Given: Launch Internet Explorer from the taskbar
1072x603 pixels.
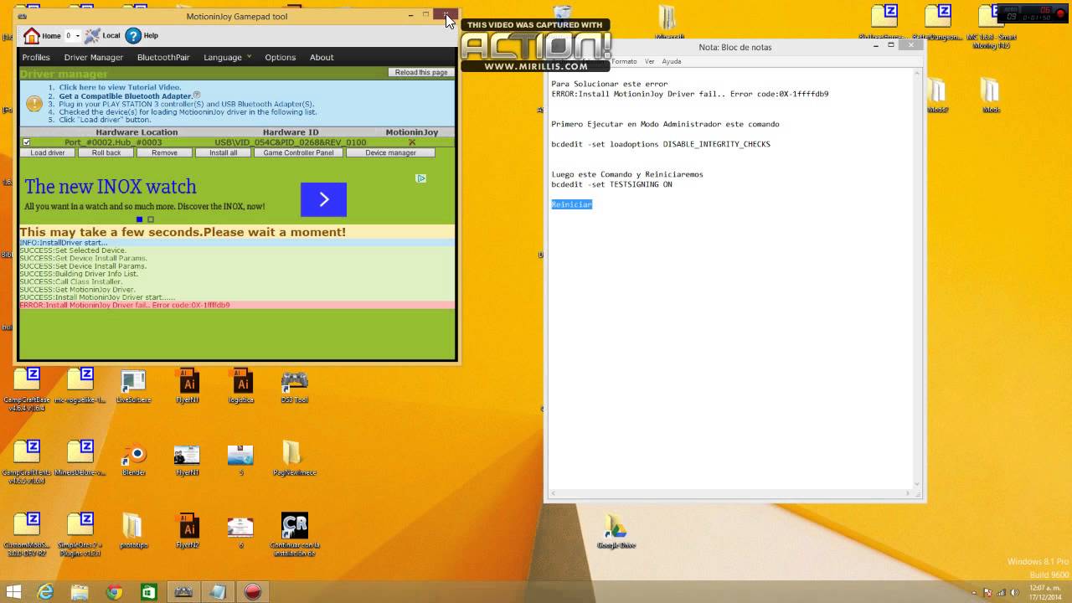Looking at the screenshot, I should (x=45, y=591).
